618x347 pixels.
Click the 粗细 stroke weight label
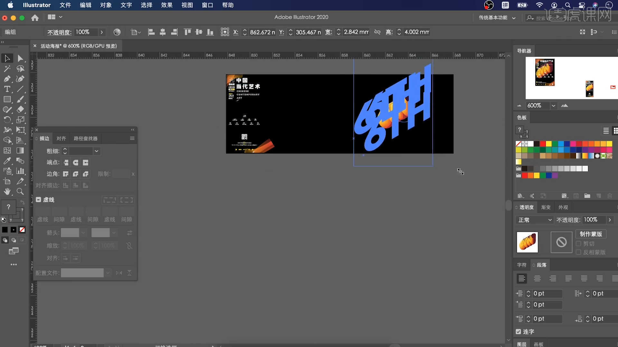coord(53,151)
